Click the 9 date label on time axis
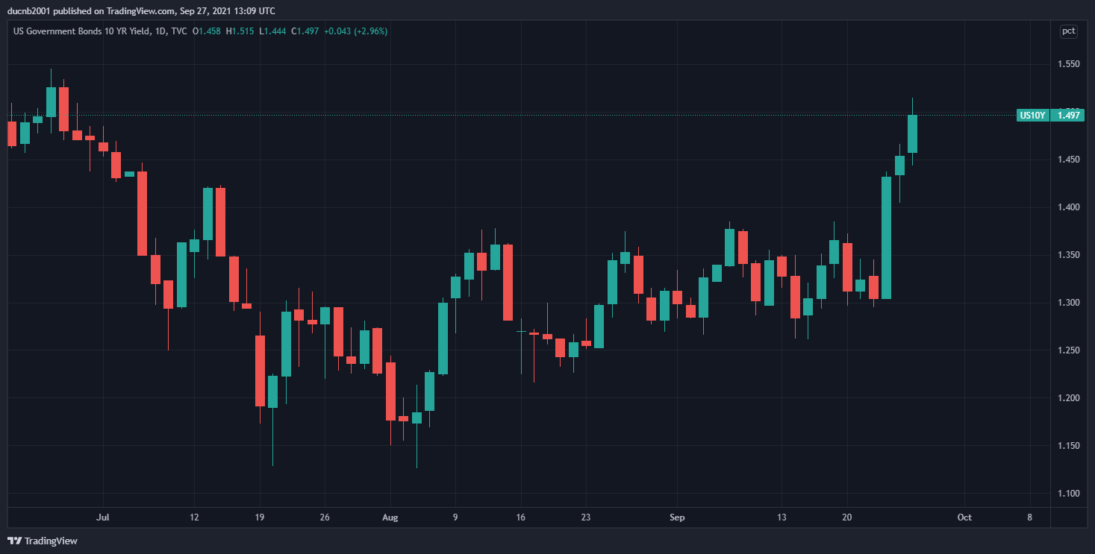Image resolution: width=1095 pixels, height=554 pixels. (x=455, y=517)
